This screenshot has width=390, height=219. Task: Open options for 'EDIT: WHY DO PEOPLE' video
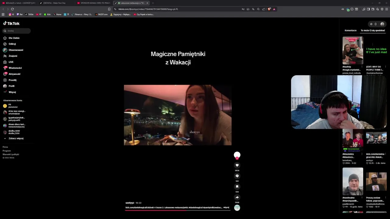[385, 67]
